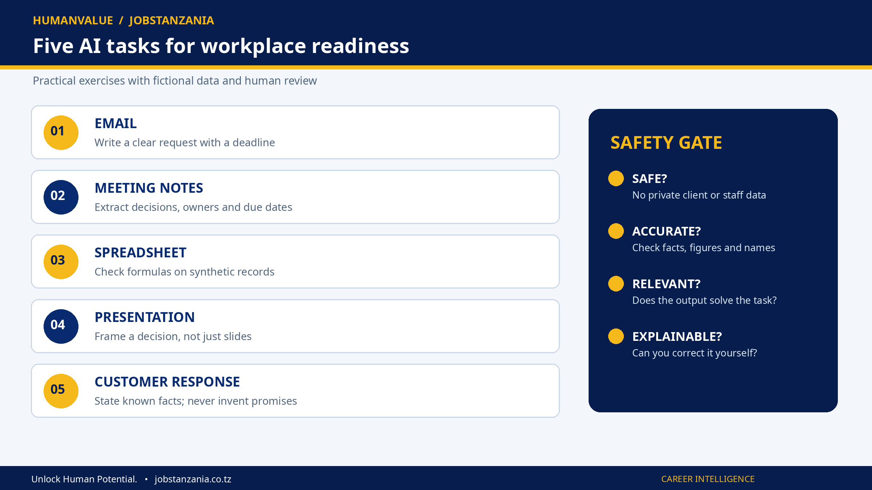
Task: Click the SAFE? label
Action: (x=650, y=179)
